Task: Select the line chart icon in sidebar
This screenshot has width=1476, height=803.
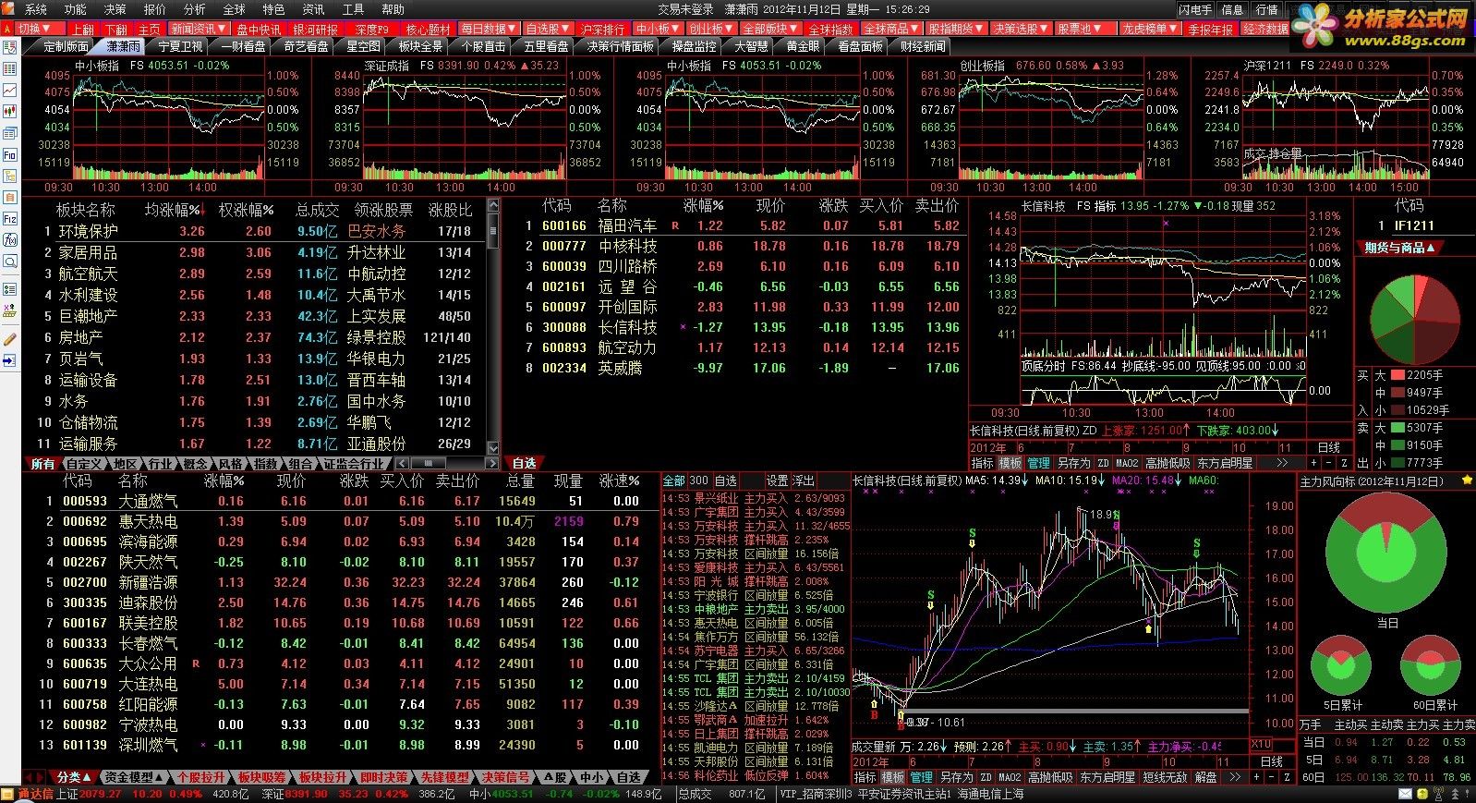Action: (x=10, y=91)
